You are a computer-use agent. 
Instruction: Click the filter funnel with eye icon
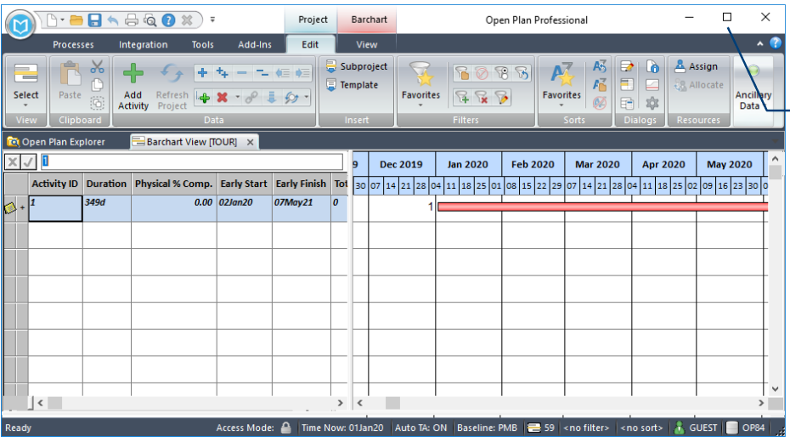(x=502, y=73)
